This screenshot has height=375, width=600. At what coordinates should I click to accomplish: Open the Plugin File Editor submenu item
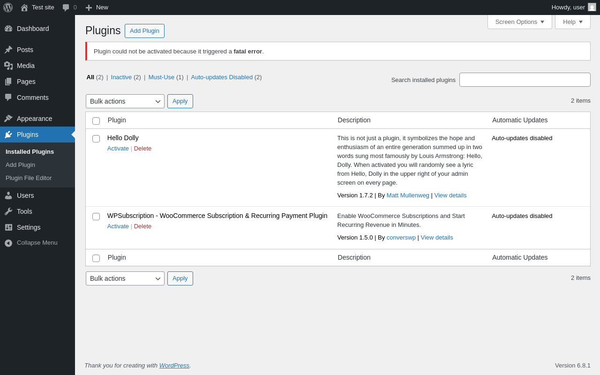[29, 178]
